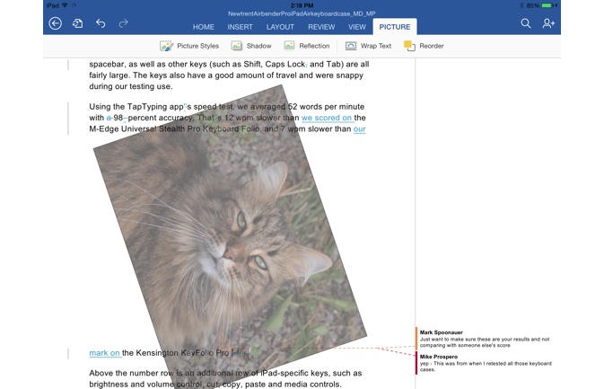Tap 'Kensington KeyFolio Pro' text

[x=182, y=353]
